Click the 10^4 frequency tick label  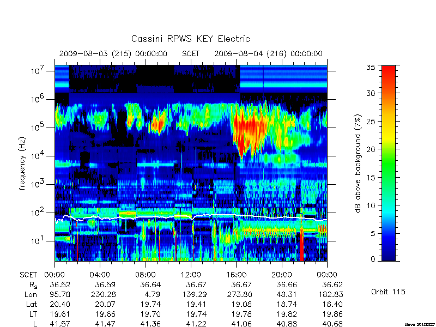[37, 156]
